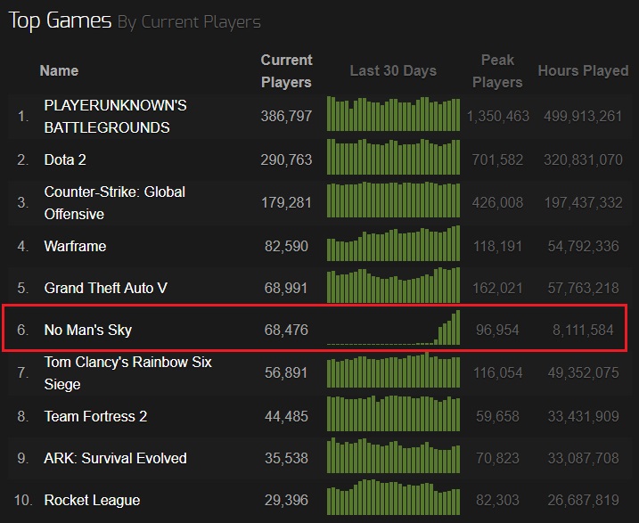The width and height of the screenshot is (639, 523).
Task: Open the Dota 2 game link
Action: 65,159
